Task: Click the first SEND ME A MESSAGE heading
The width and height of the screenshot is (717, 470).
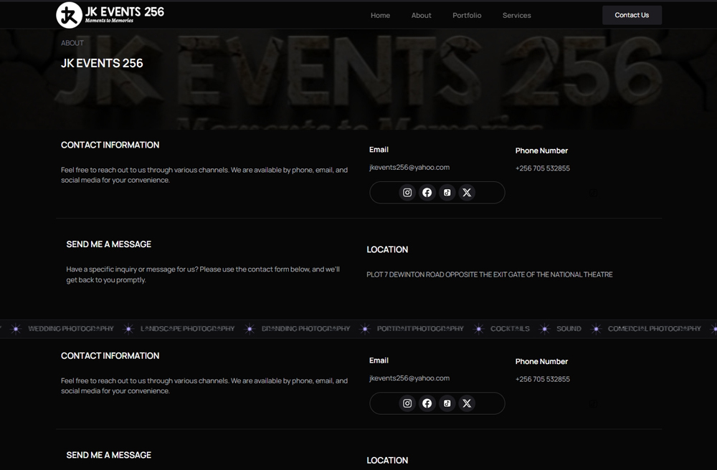Action: click(x=109, y=244)
